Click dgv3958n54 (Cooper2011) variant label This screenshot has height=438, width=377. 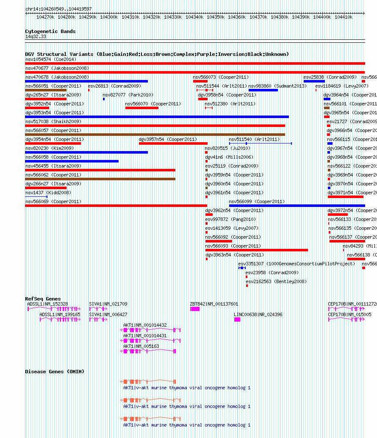click(x=227, y=95)
